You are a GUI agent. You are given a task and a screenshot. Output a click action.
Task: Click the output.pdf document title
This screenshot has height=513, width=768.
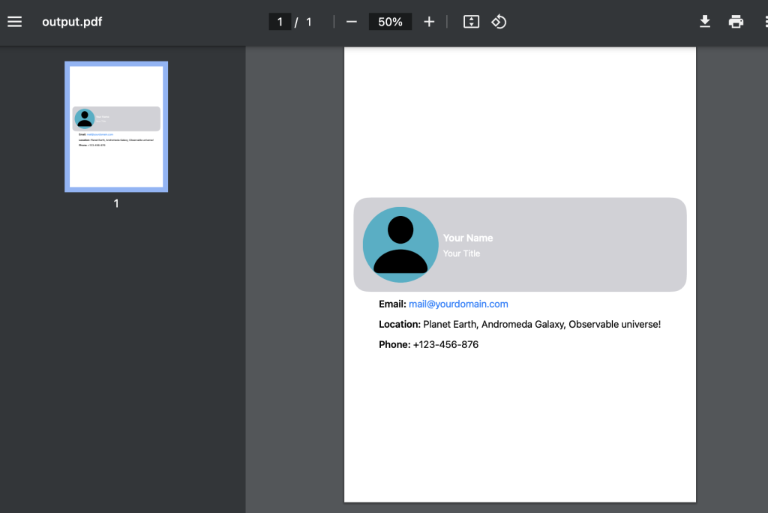pyautogui.click(x=72, y=22)
